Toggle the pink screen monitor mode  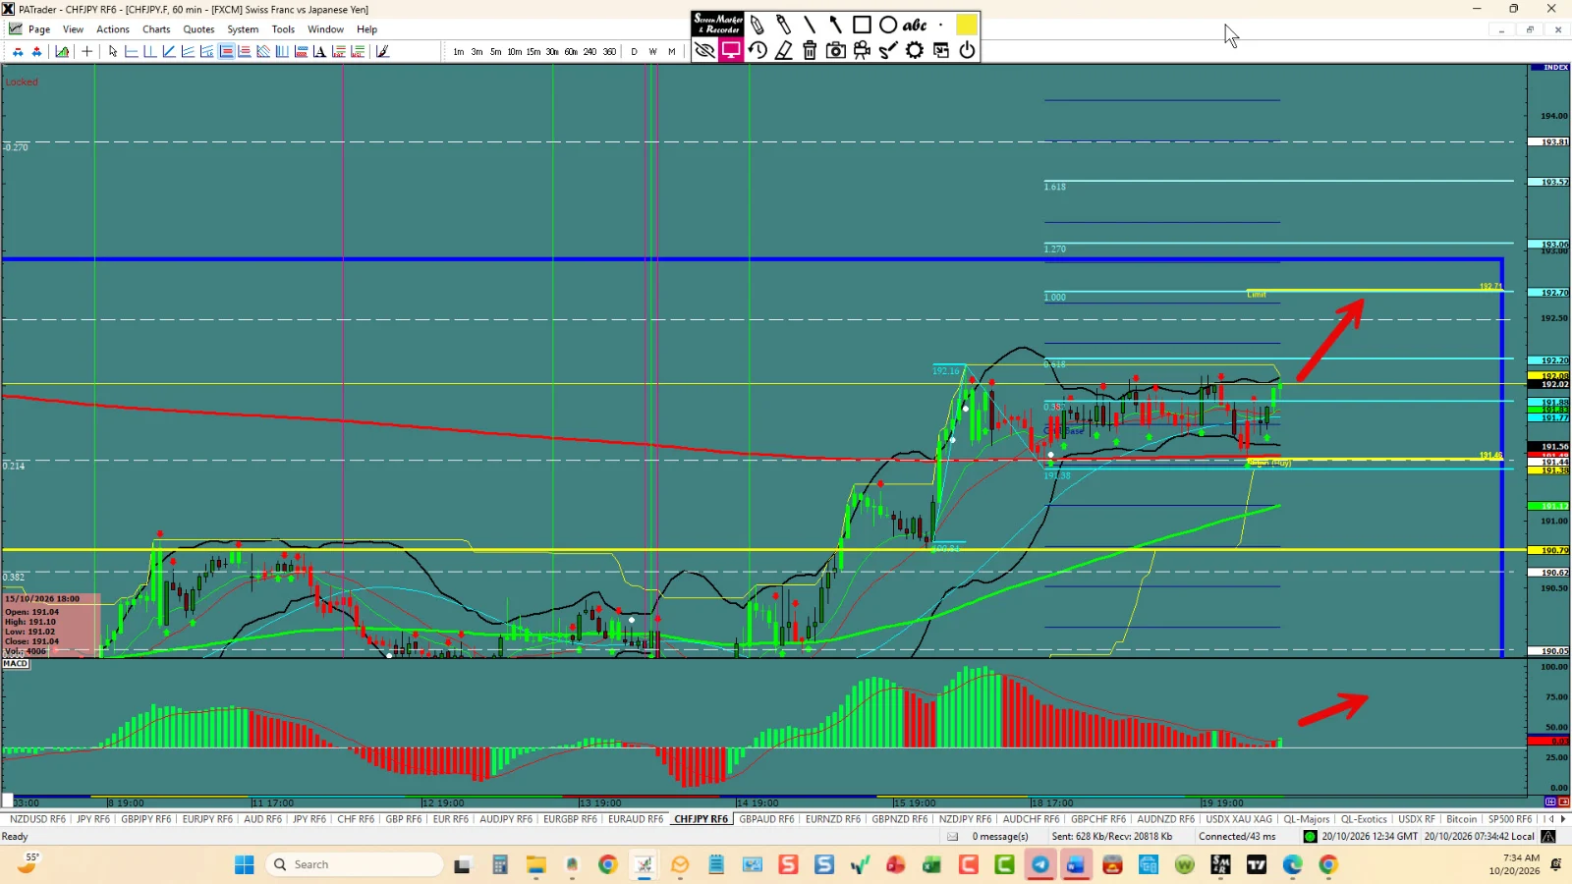click(731, 50)
